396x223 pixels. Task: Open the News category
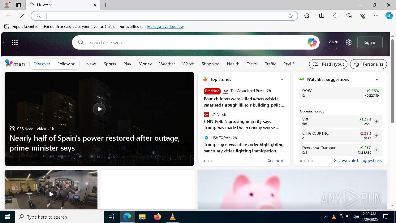91,64
